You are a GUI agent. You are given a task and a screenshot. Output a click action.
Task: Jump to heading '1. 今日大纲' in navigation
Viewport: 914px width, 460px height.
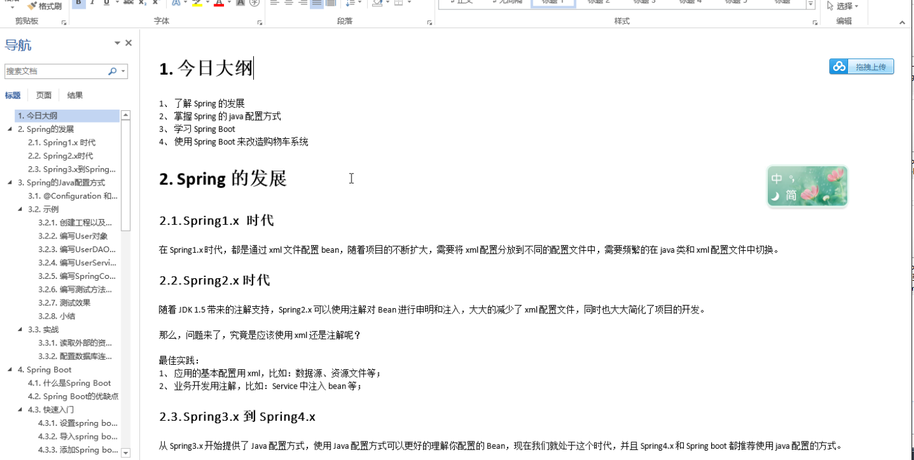[x=67, y=116]
